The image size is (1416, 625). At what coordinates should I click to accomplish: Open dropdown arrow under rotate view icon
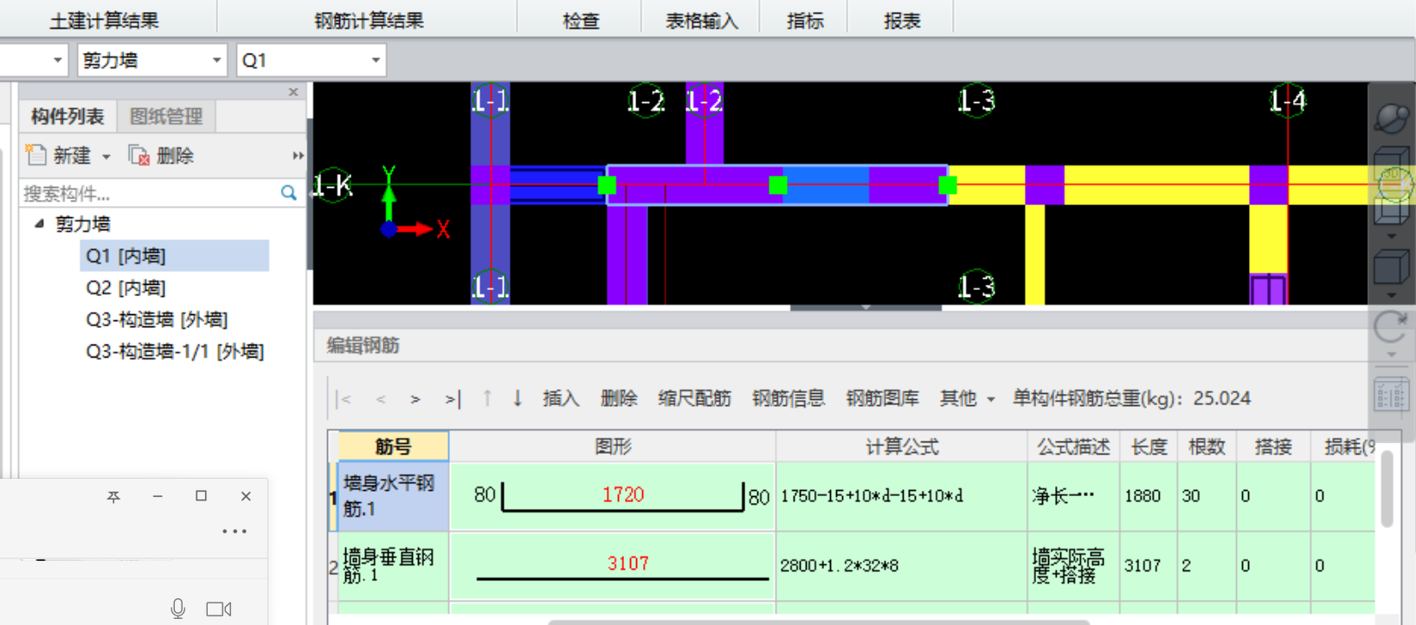point(1392,355)
